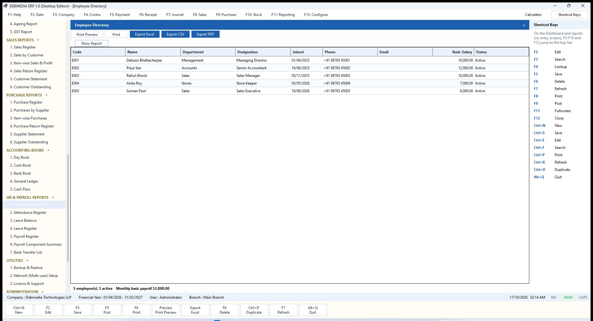Image resolution: width=593 pixels, height=321 pixels.
Task: Open the Print Preview button at top
Action: 87,34
